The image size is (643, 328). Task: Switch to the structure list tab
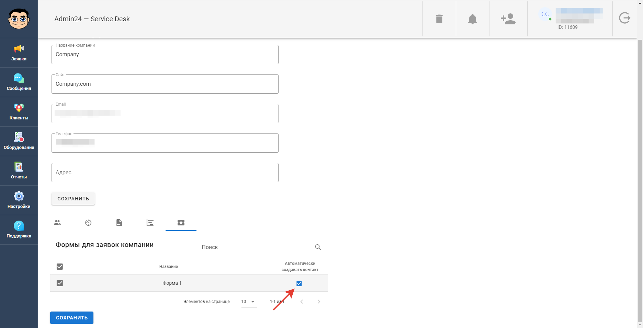pos(150,223)
